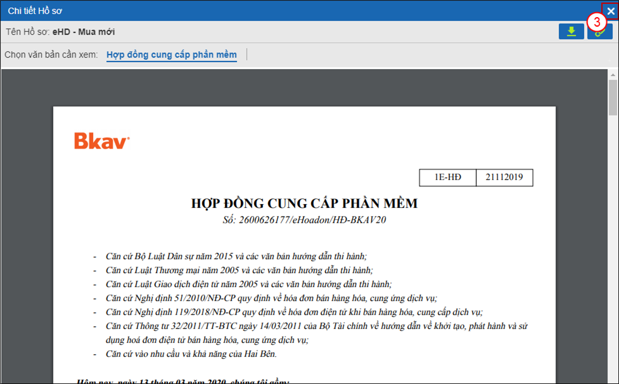Click the Chọn văn bản cần xem label
Screen dimensions: 619x384
coord(51,54)
